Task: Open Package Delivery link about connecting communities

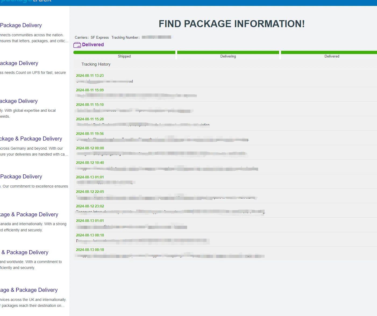Action: click(21, 25)
